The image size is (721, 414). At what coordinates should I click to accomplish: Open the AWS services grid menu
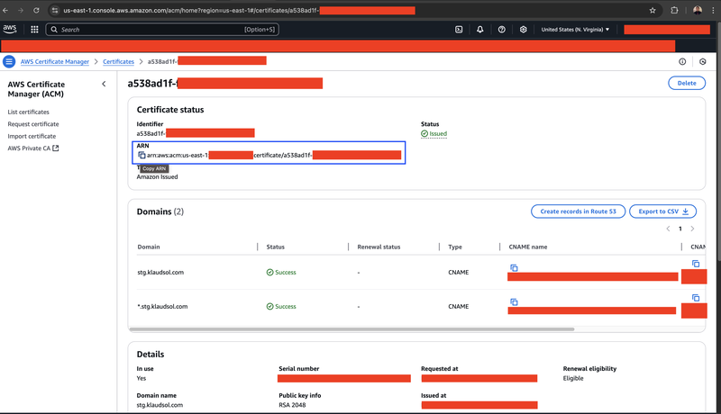[x=34, y=30]
